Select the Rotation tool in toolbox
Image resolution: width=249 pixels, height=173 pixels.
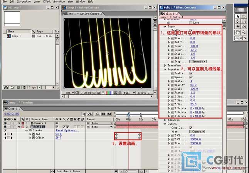[x=244, y=17]
